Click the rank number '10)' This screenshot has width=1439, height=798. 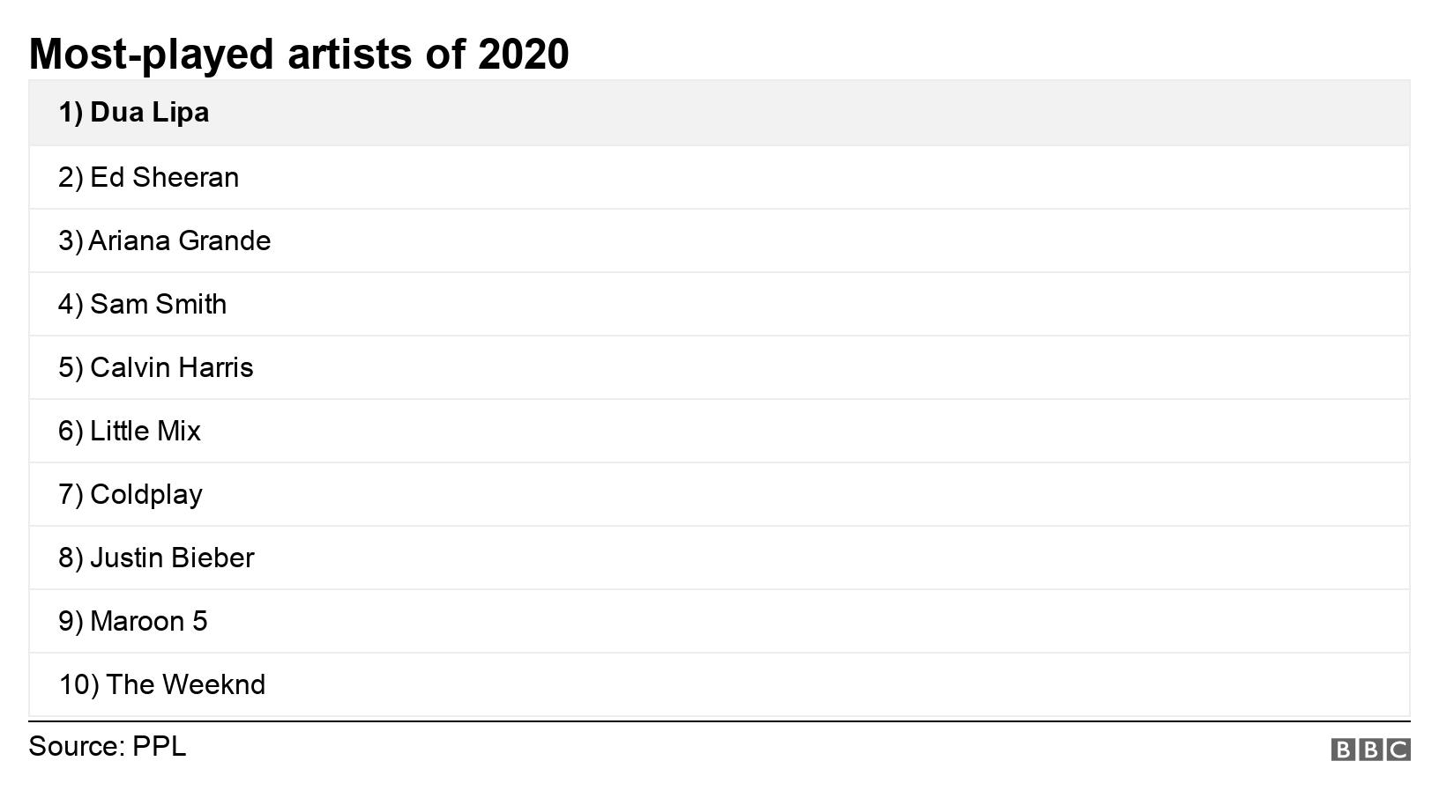click(78, 684)
